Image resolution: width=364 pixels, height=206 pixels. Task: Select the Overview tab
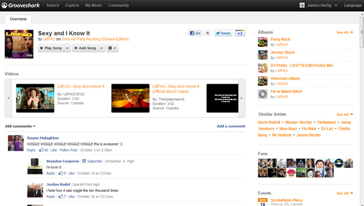tap(18, 19)
